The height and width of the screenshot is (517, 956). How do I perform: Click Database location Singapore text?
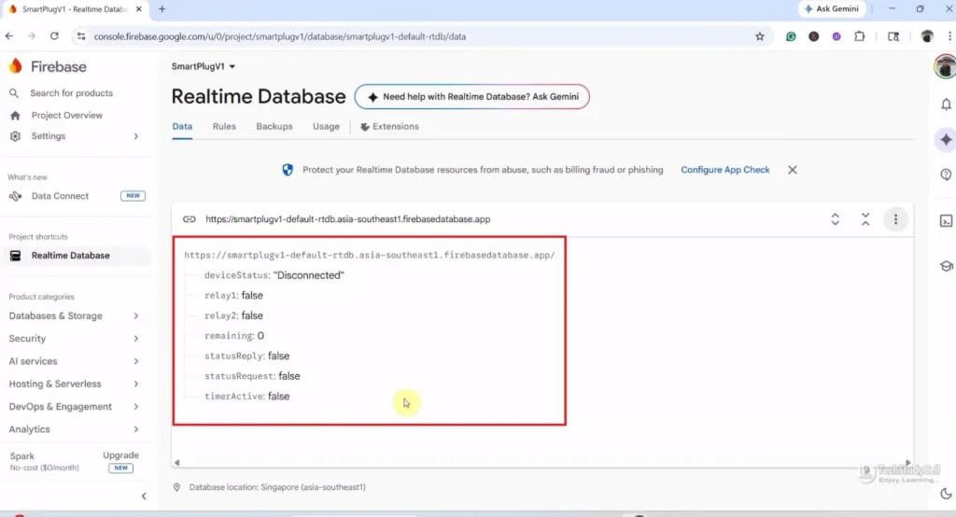pos(277,487)
